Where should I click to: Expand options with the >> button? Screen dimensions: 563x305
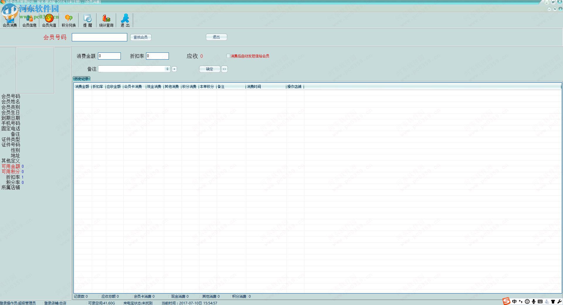click(224, 69)
